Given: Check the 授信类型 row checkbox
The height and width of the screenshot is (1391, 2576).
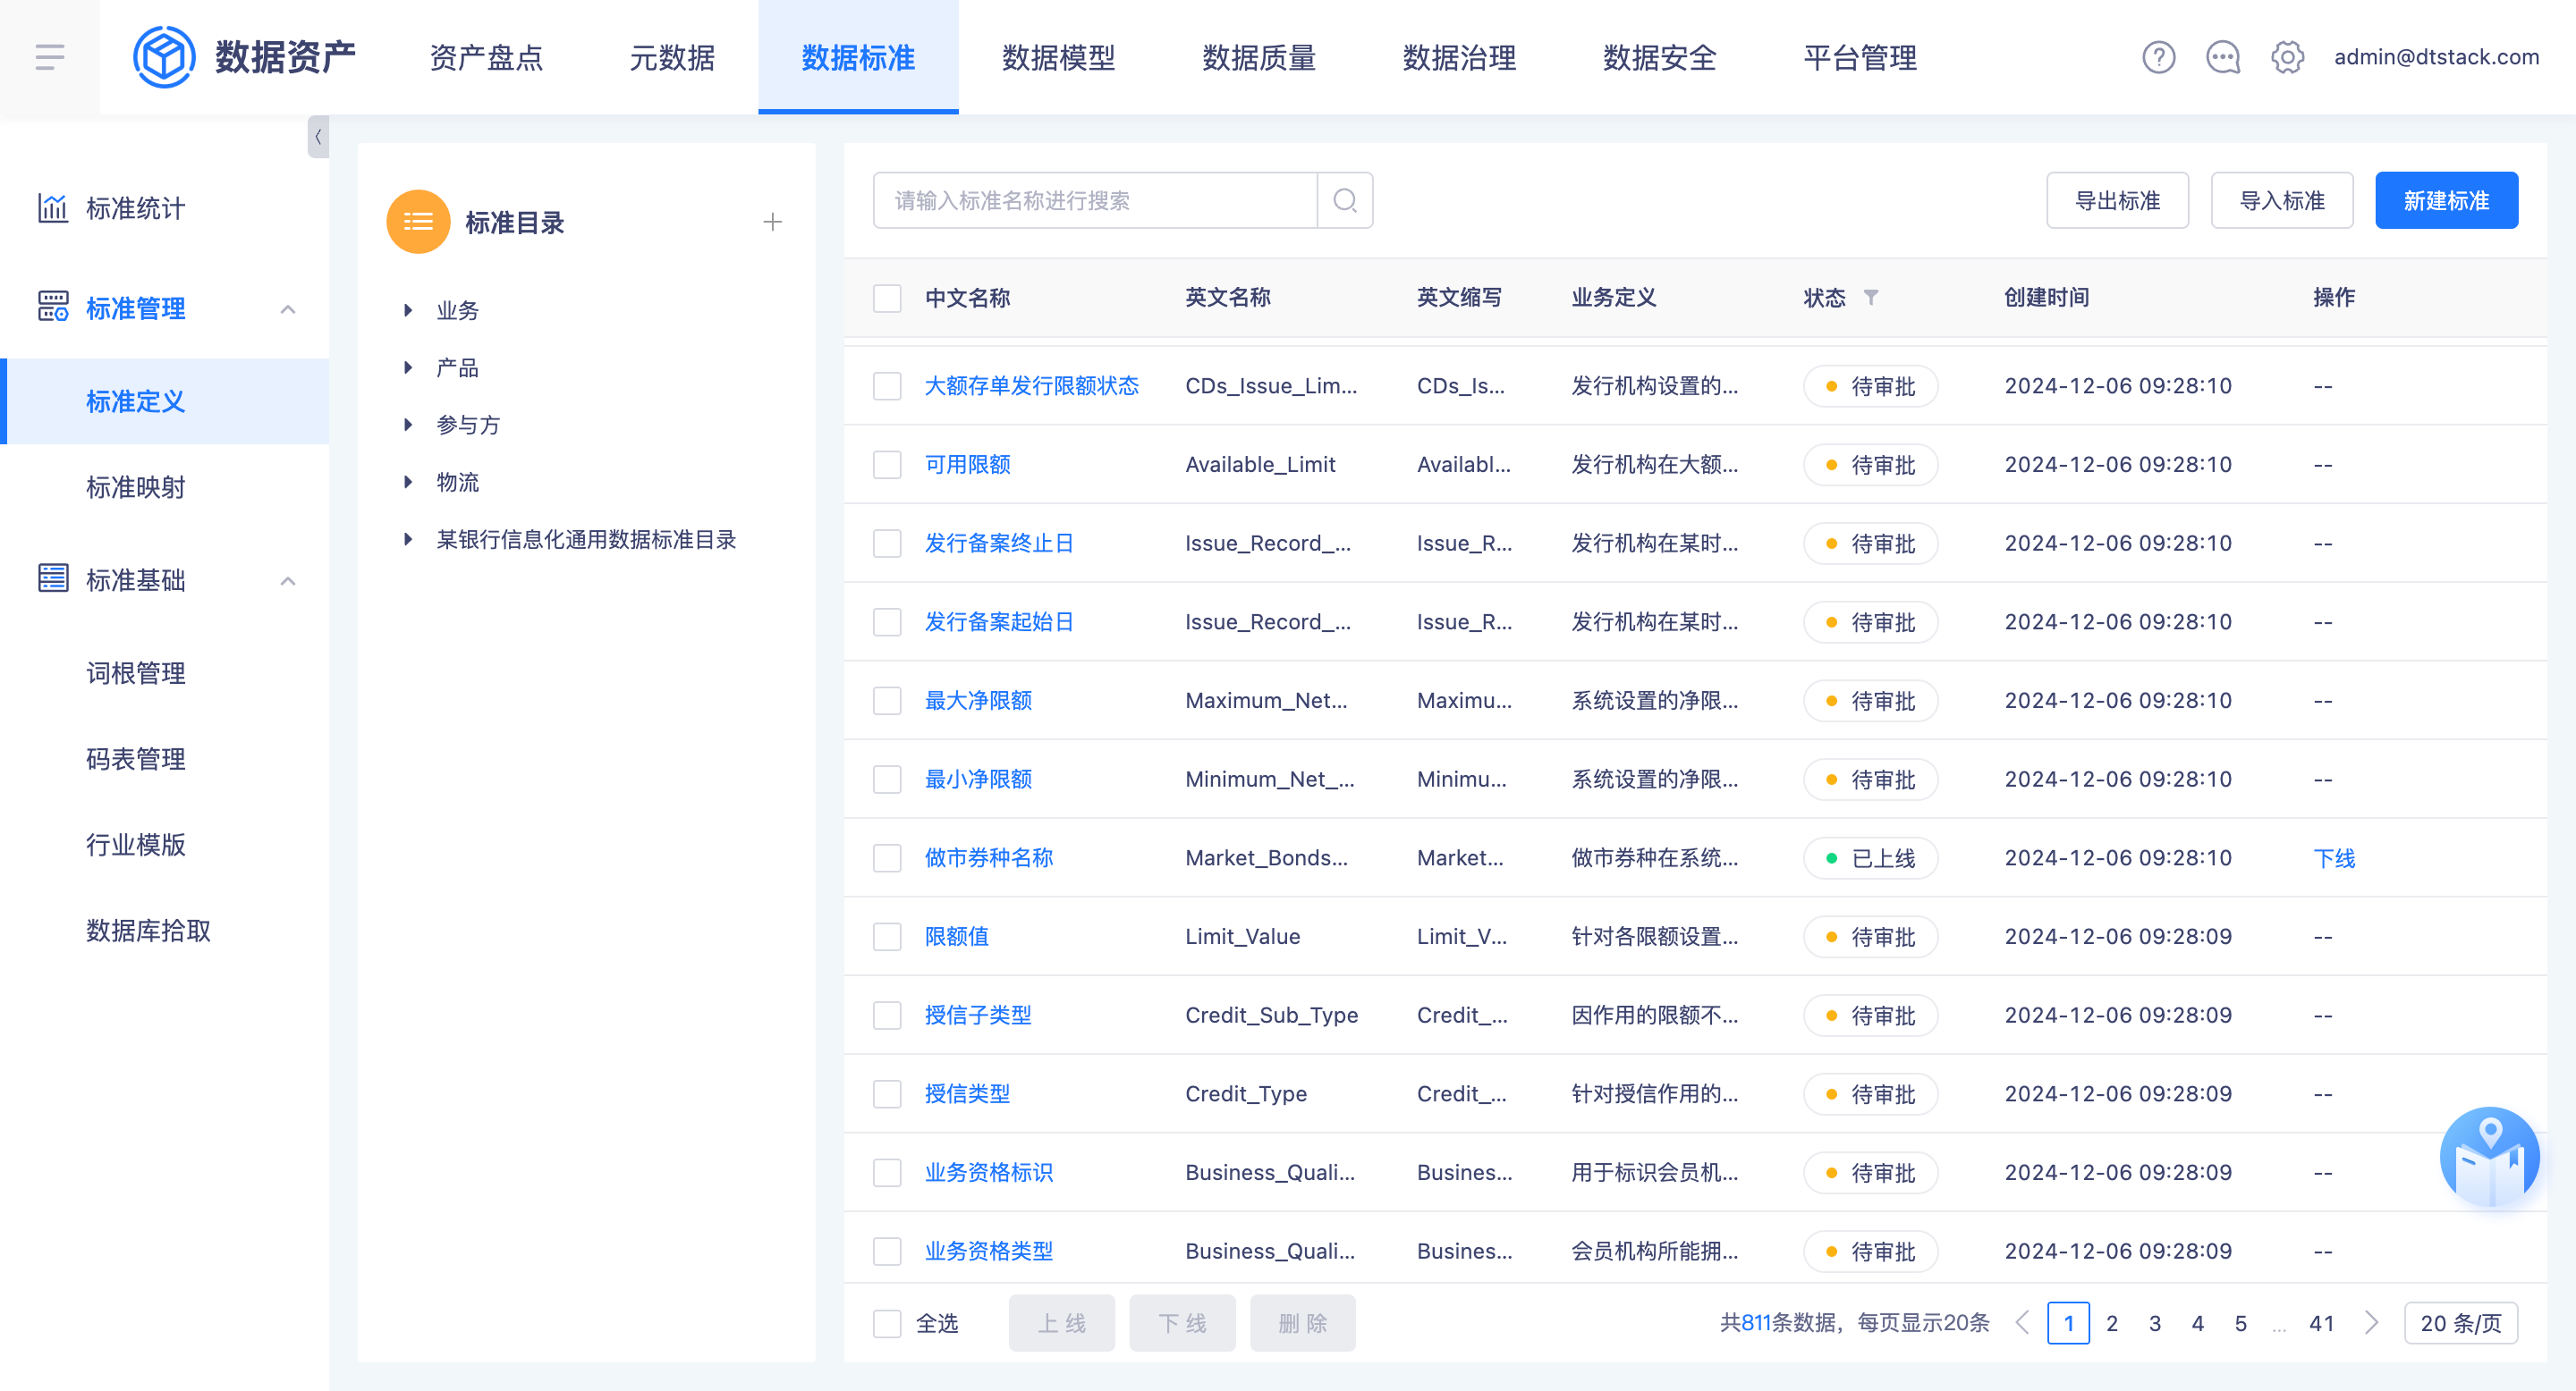Looking at the screenshot, I should click(887, 1093).
